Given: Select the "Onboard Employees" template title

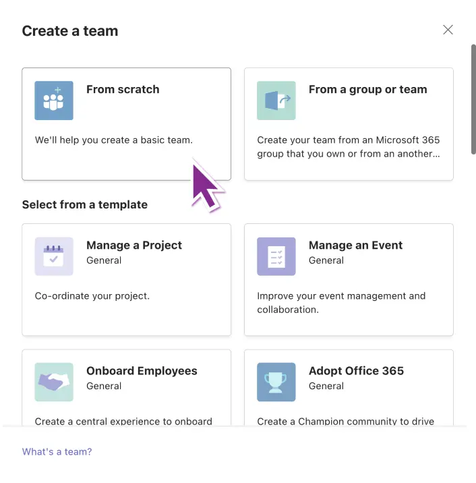Looking at the screenshot, I should (142, 370).
